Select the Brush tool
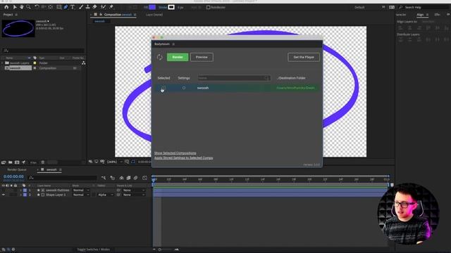The height and width of the screenshot is (253, 451). point(81,7)
